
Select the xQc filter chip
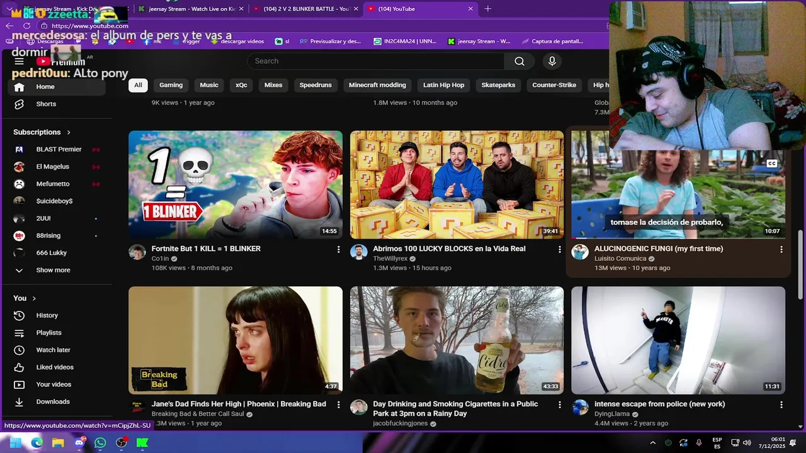pyautogui.click(x=241, y=85)
